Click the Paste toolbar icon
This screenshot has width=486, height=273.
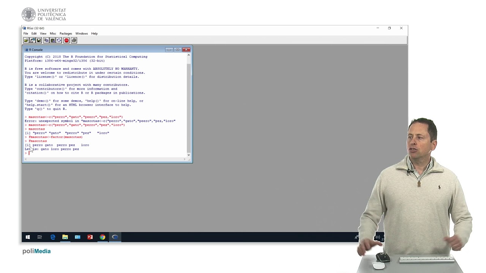(x=52, y=40)
